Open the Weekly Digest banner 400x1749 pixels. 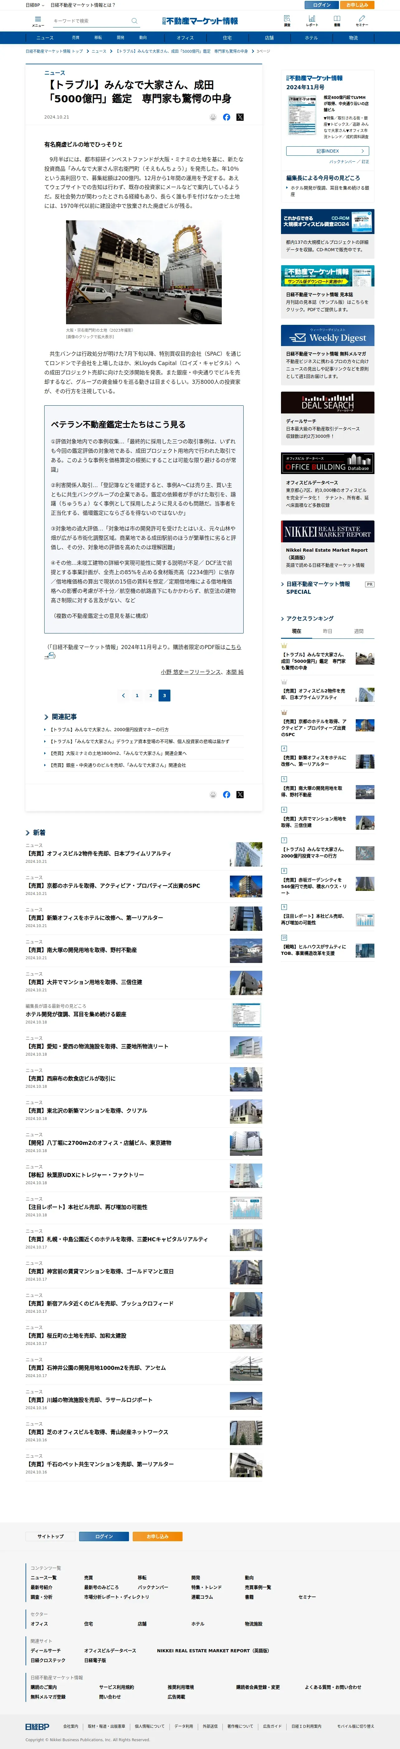click(x=327, y=336)
